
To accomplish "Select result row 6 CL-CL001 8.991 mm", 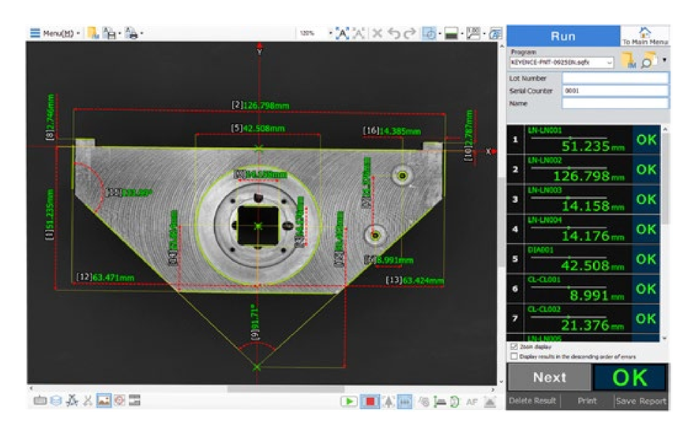I will click(x=583, y=288).
